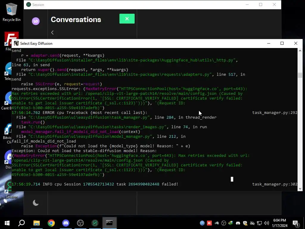
Task: Open the FileZilla desktop shortcut
Action: (8, 41)
